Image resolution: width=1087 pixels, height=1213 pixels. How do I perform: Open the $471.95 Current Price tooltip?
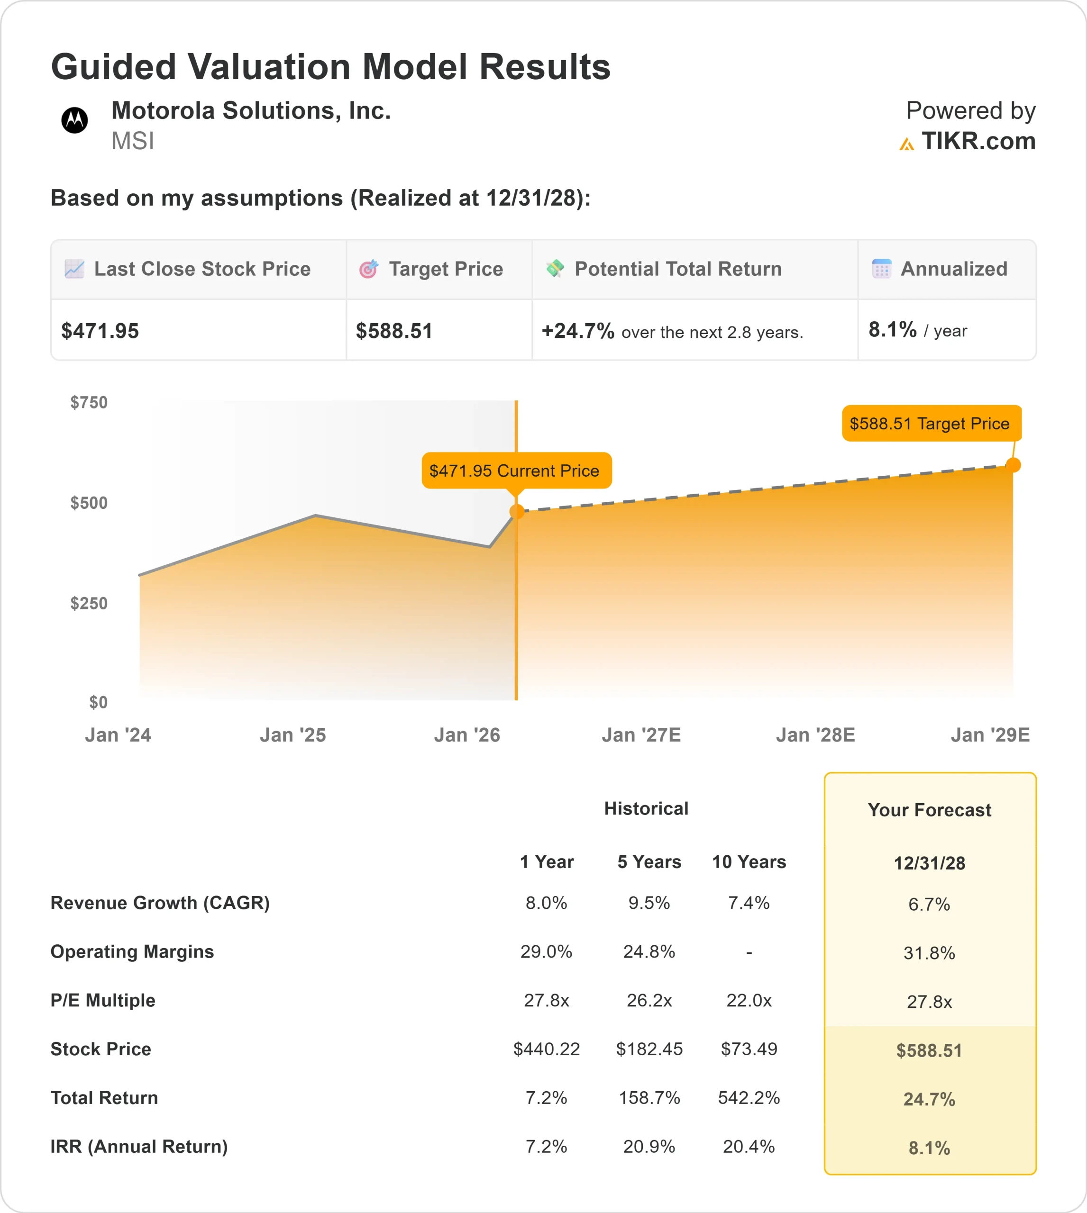pyautogui.click(x=516, y=471)
